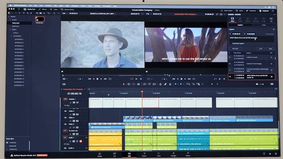Go to the Prev caption

(x=260, y=49)
